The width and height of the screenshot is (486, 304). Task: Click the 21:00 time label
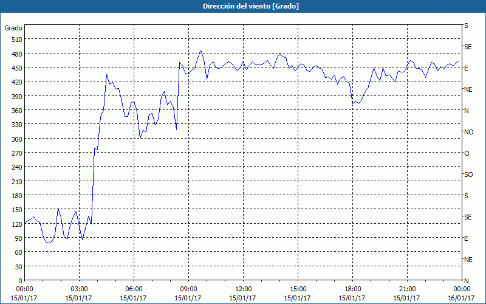(407, 289)
